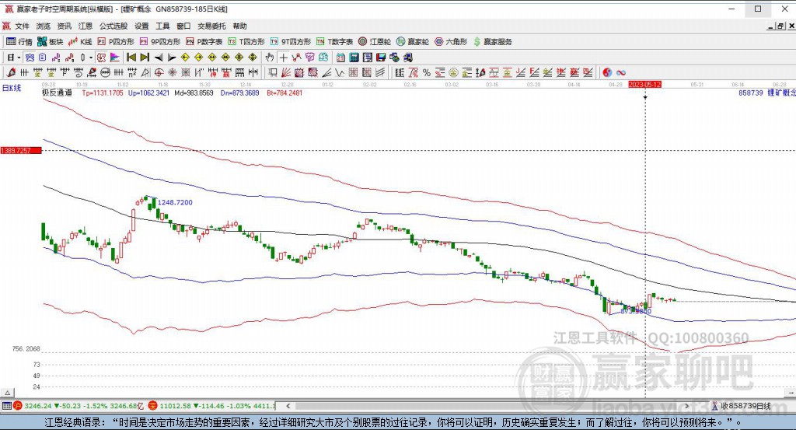Select the pink stair-step chart icon
The image size is (796, 430).
point(55,58)
